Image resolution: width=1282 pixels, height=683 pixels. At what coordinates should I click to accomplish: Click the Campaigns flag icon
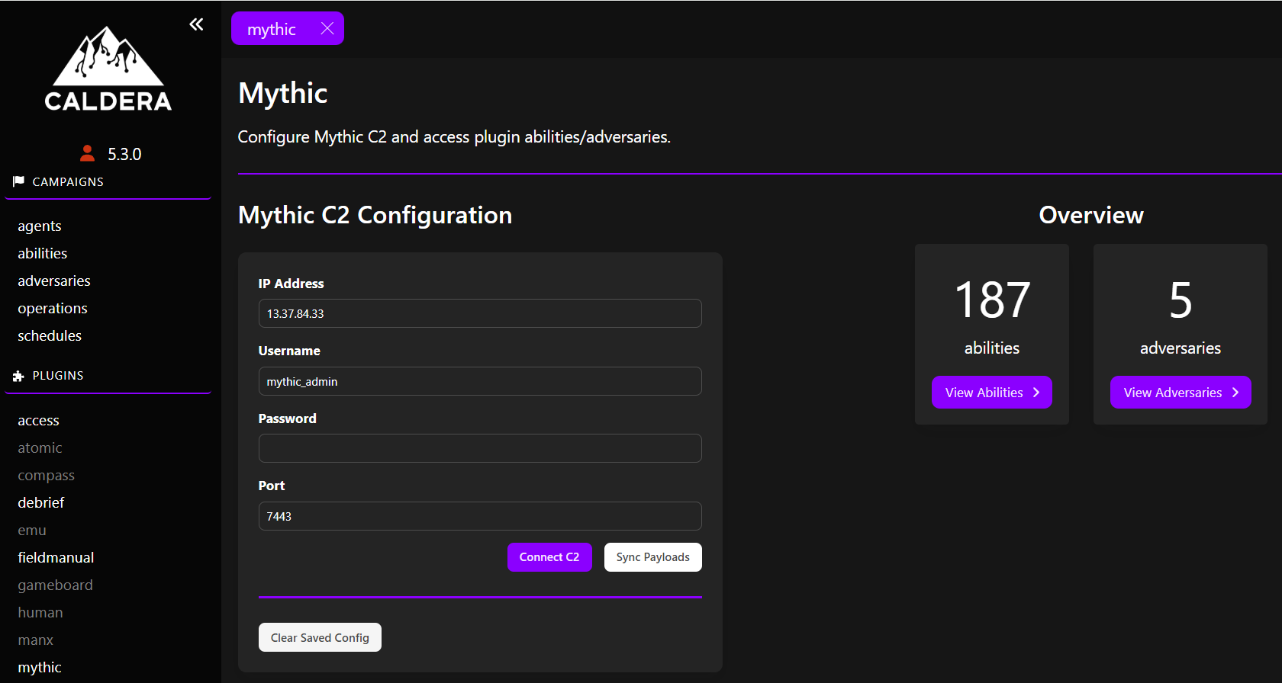point(18,181)
